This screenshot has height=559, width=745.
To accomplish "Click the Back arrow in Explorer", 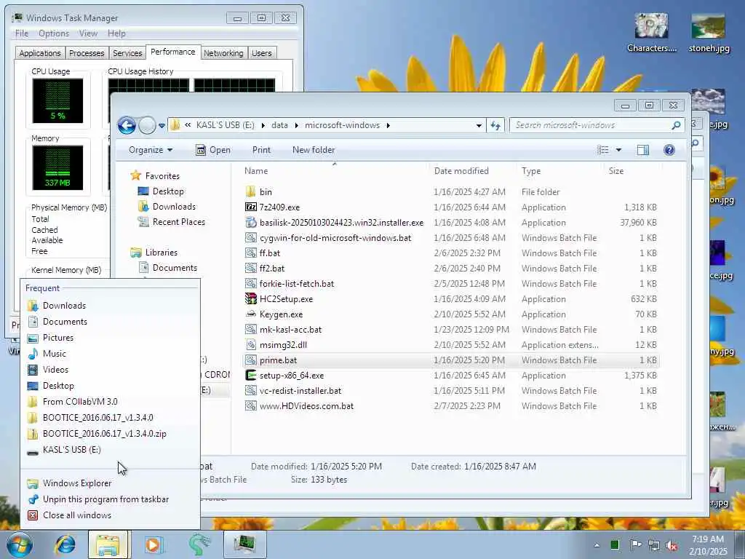I will [x=127, y=125].
